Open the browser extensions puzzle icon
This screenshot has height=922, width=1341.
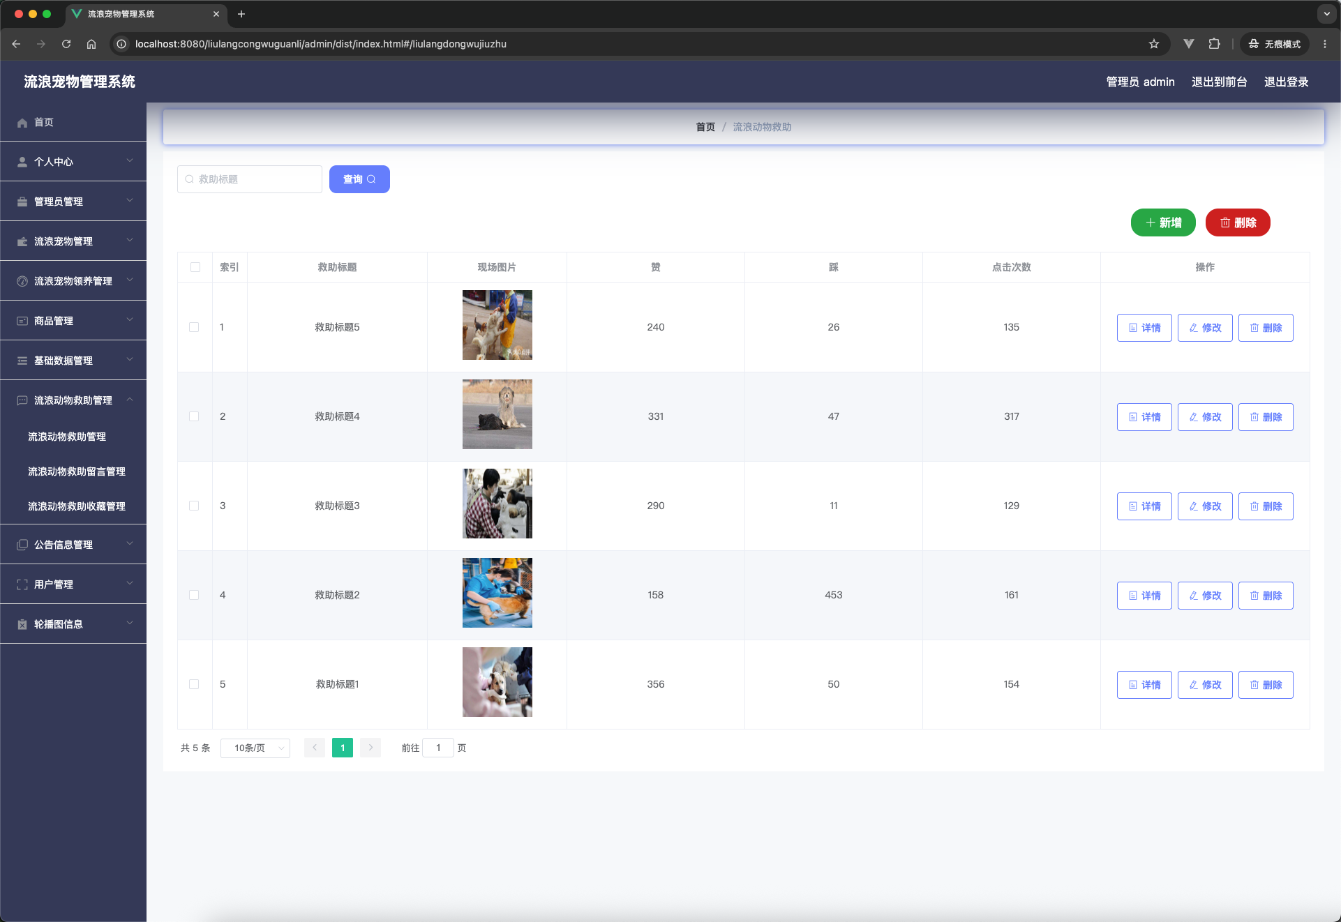pyautogui.click(x=1215, y=44)
